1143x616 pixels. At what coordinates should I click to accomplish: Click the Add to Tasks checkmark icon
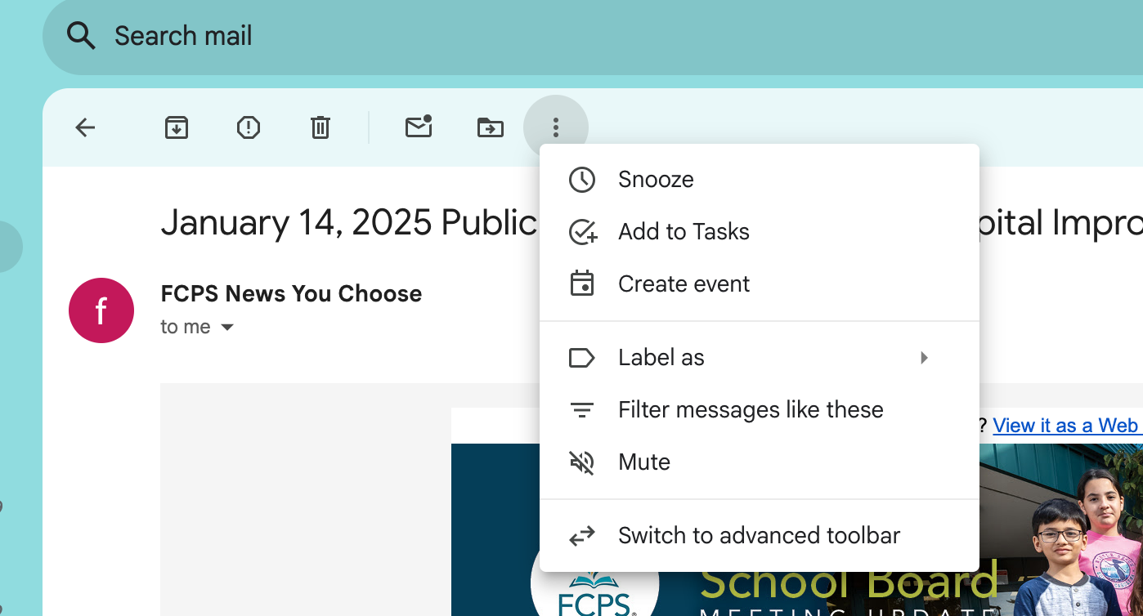coord(582,232)
